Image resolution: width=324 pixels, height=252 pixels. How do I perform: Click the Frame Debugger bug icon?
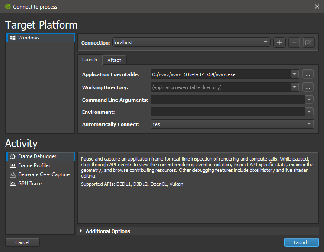click(13, 156)
